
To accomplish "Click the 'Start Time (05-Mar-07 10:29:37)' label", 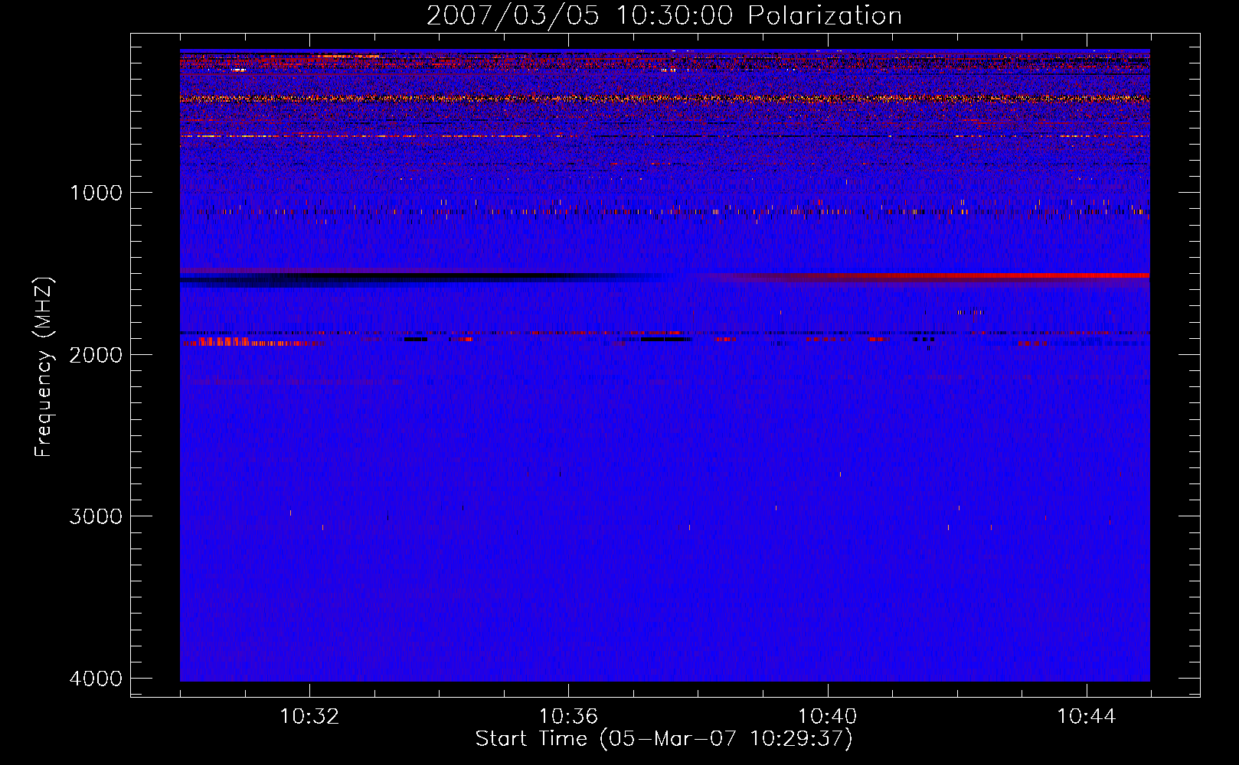I will [x=664, y=739].
